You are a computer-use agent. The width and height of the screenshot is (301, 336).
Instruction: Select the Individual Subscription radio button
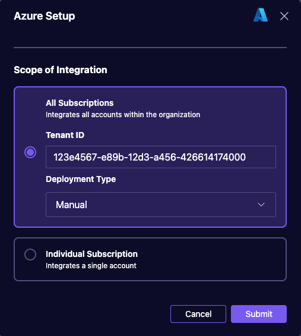click(30, 255)
